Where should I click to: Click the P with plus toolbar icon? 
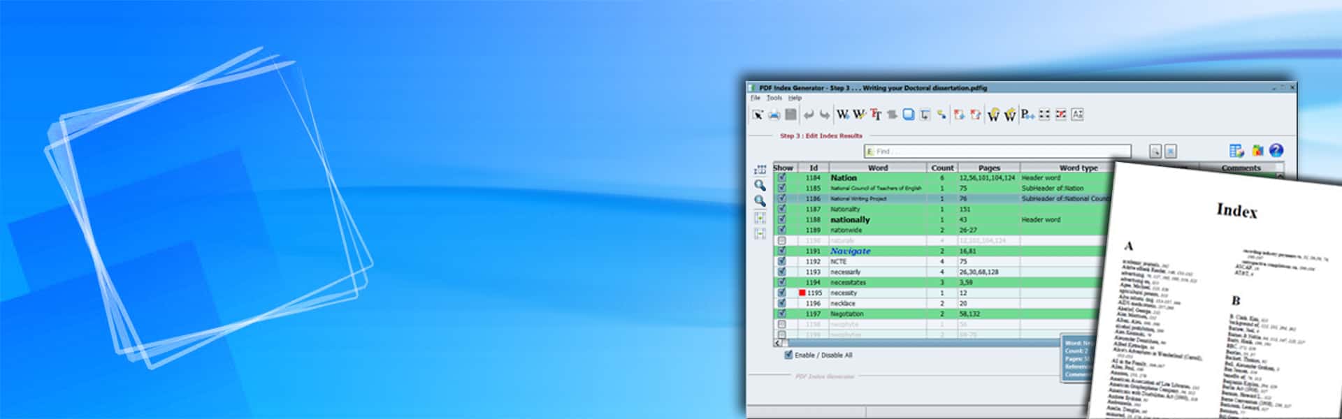point(1027,115)
